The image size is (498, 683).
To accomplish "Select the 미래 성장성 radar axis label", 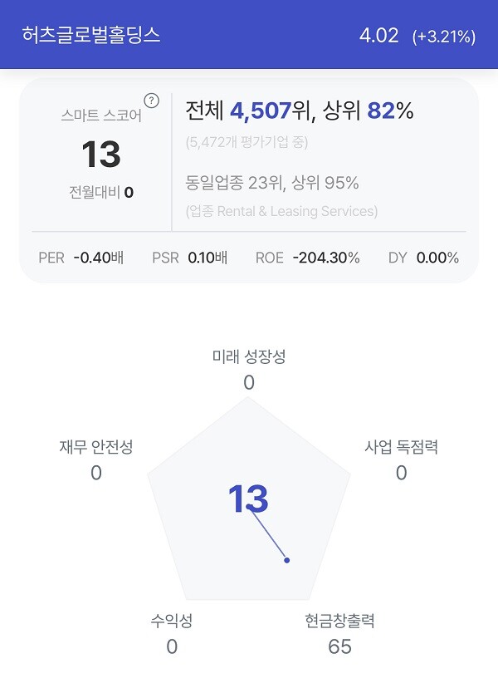I will coord(249,356).
